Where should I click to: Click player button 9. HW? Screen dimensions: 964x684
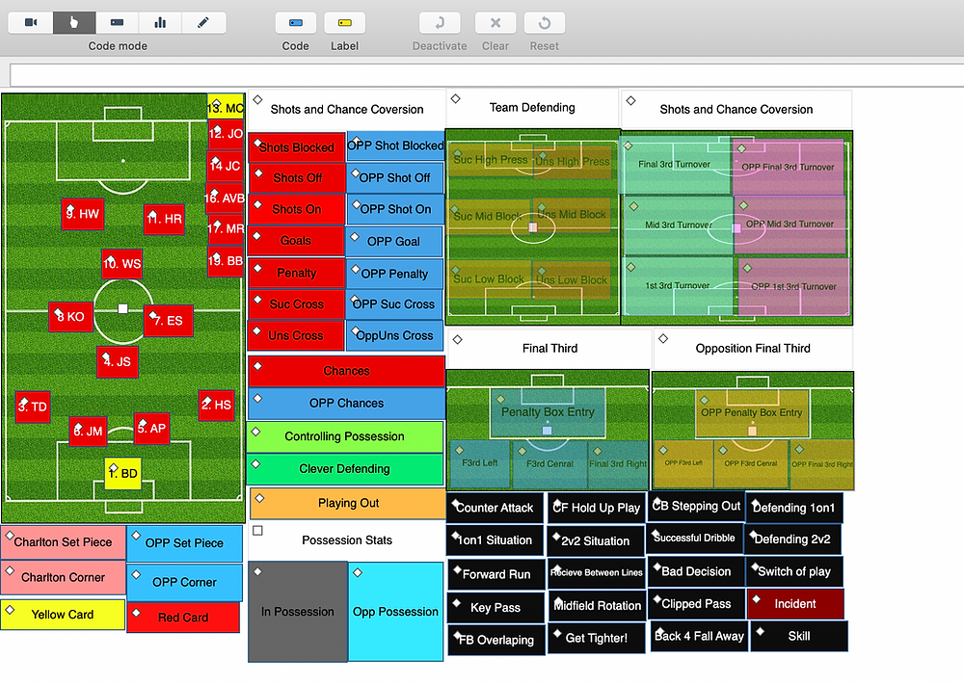(82, 214)
